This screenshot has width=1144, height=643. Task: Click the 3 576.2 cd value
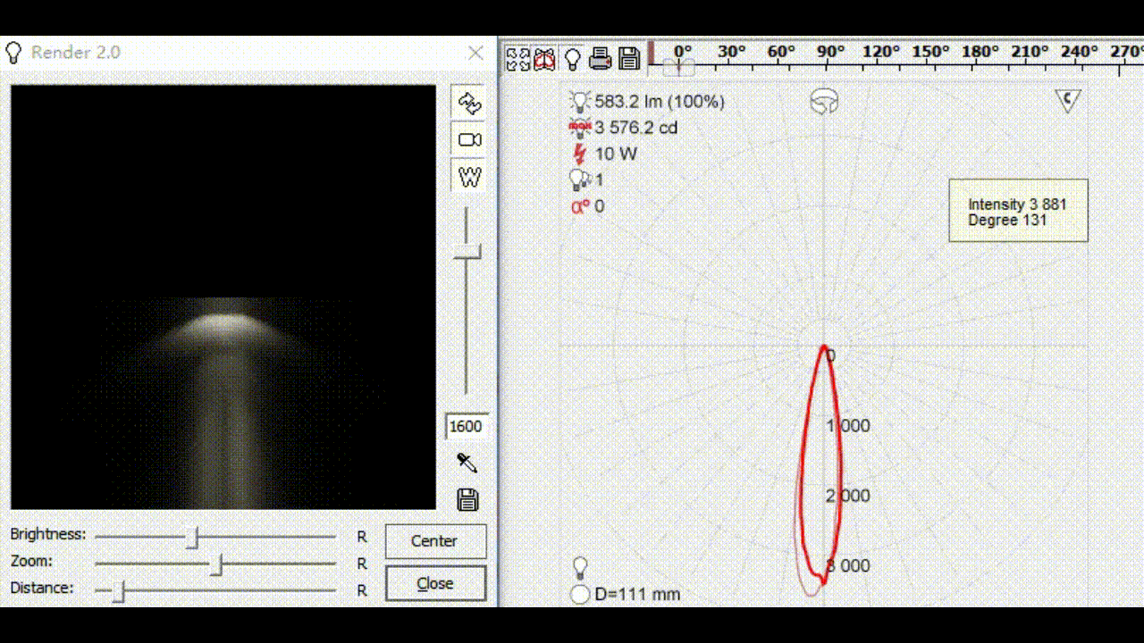click(x=636, y=128)
